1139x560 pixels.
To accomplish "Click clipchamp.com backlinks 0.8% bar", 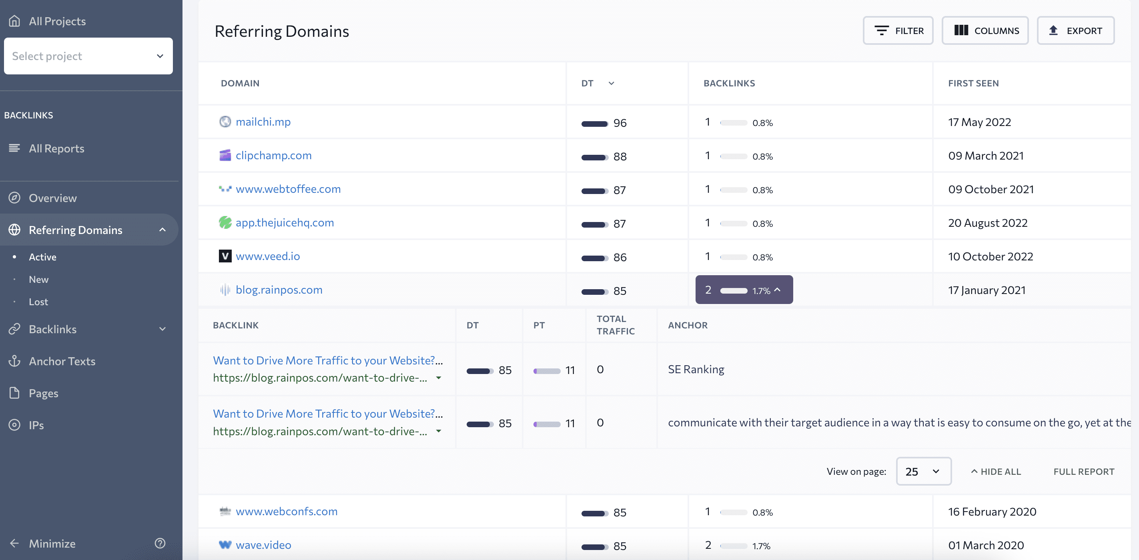I will [x=734, y=156].
